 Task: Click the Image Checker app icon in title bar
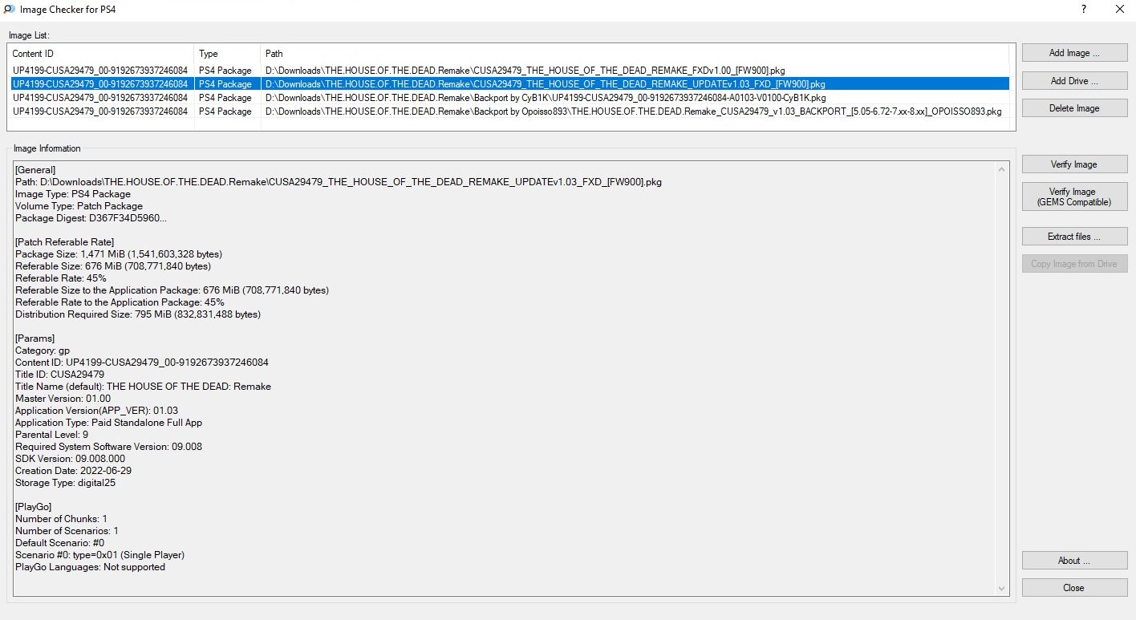[9, 10]
